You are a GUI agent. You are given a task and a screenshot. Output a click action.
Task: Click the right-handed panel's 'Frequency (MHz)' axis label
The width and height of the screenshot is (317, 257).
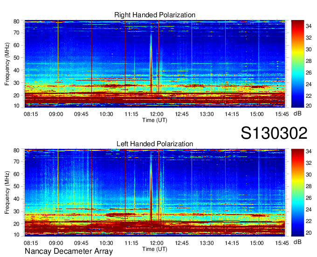pyautogui.click(x=7, y=64)
